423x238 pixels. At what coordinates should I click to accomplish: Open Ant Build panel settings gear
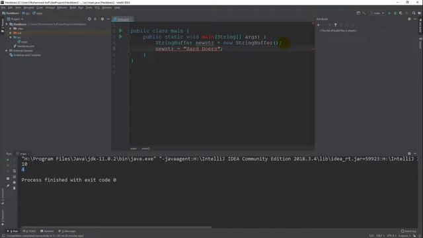[x=409, y=19]
